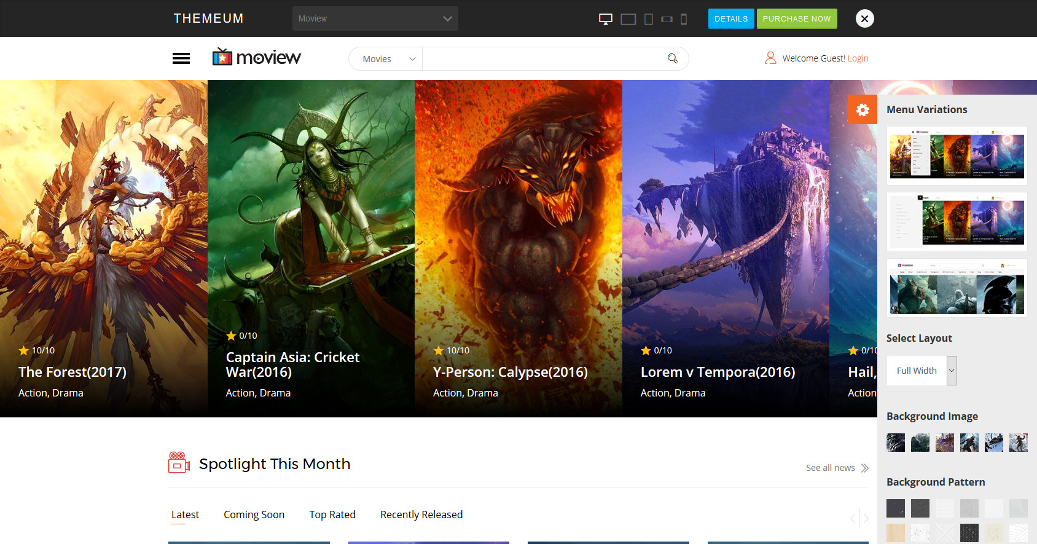
Task: Choose the sixth background image swatch
Action: click(1019, 443)
